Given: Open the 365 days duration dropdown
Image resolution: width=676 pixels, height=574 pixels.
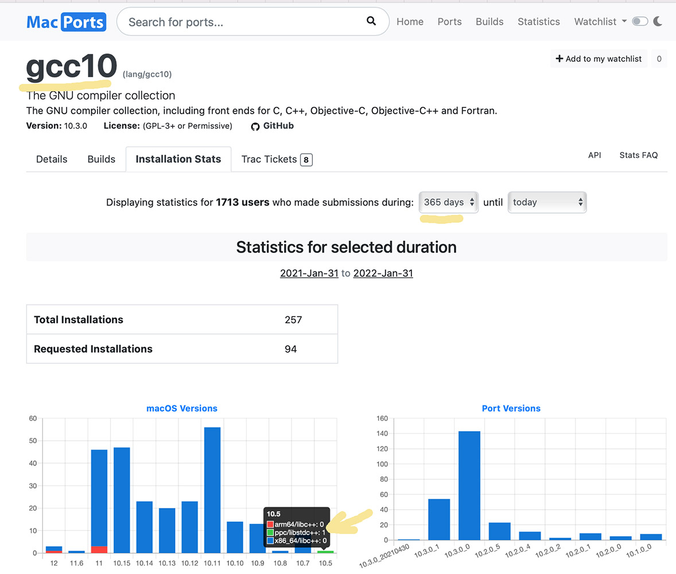Looking at the screenshot, I should click(x=448, y=202).
